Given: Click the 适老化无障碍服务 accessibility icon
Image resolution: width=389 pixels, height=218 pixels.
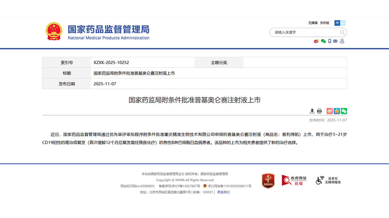Looking at the screenshot, I should [x=327, y=180].
